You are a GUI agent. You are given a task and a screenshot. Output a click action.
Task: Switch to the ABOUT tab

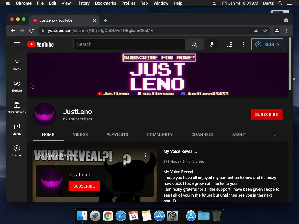239,134
